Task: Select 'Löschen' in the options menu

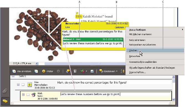Action: (155, 50)
